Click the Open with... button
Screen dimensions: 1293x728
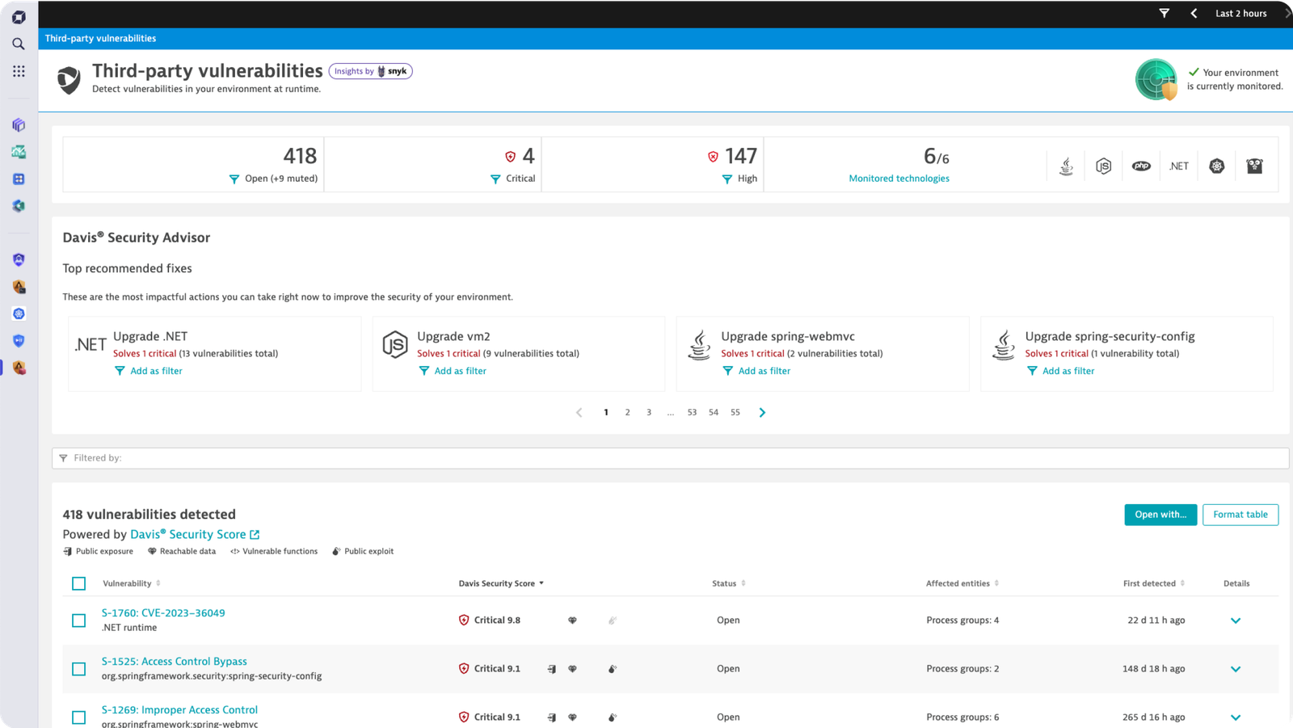pyautogui.click(x=1160, y=515)
